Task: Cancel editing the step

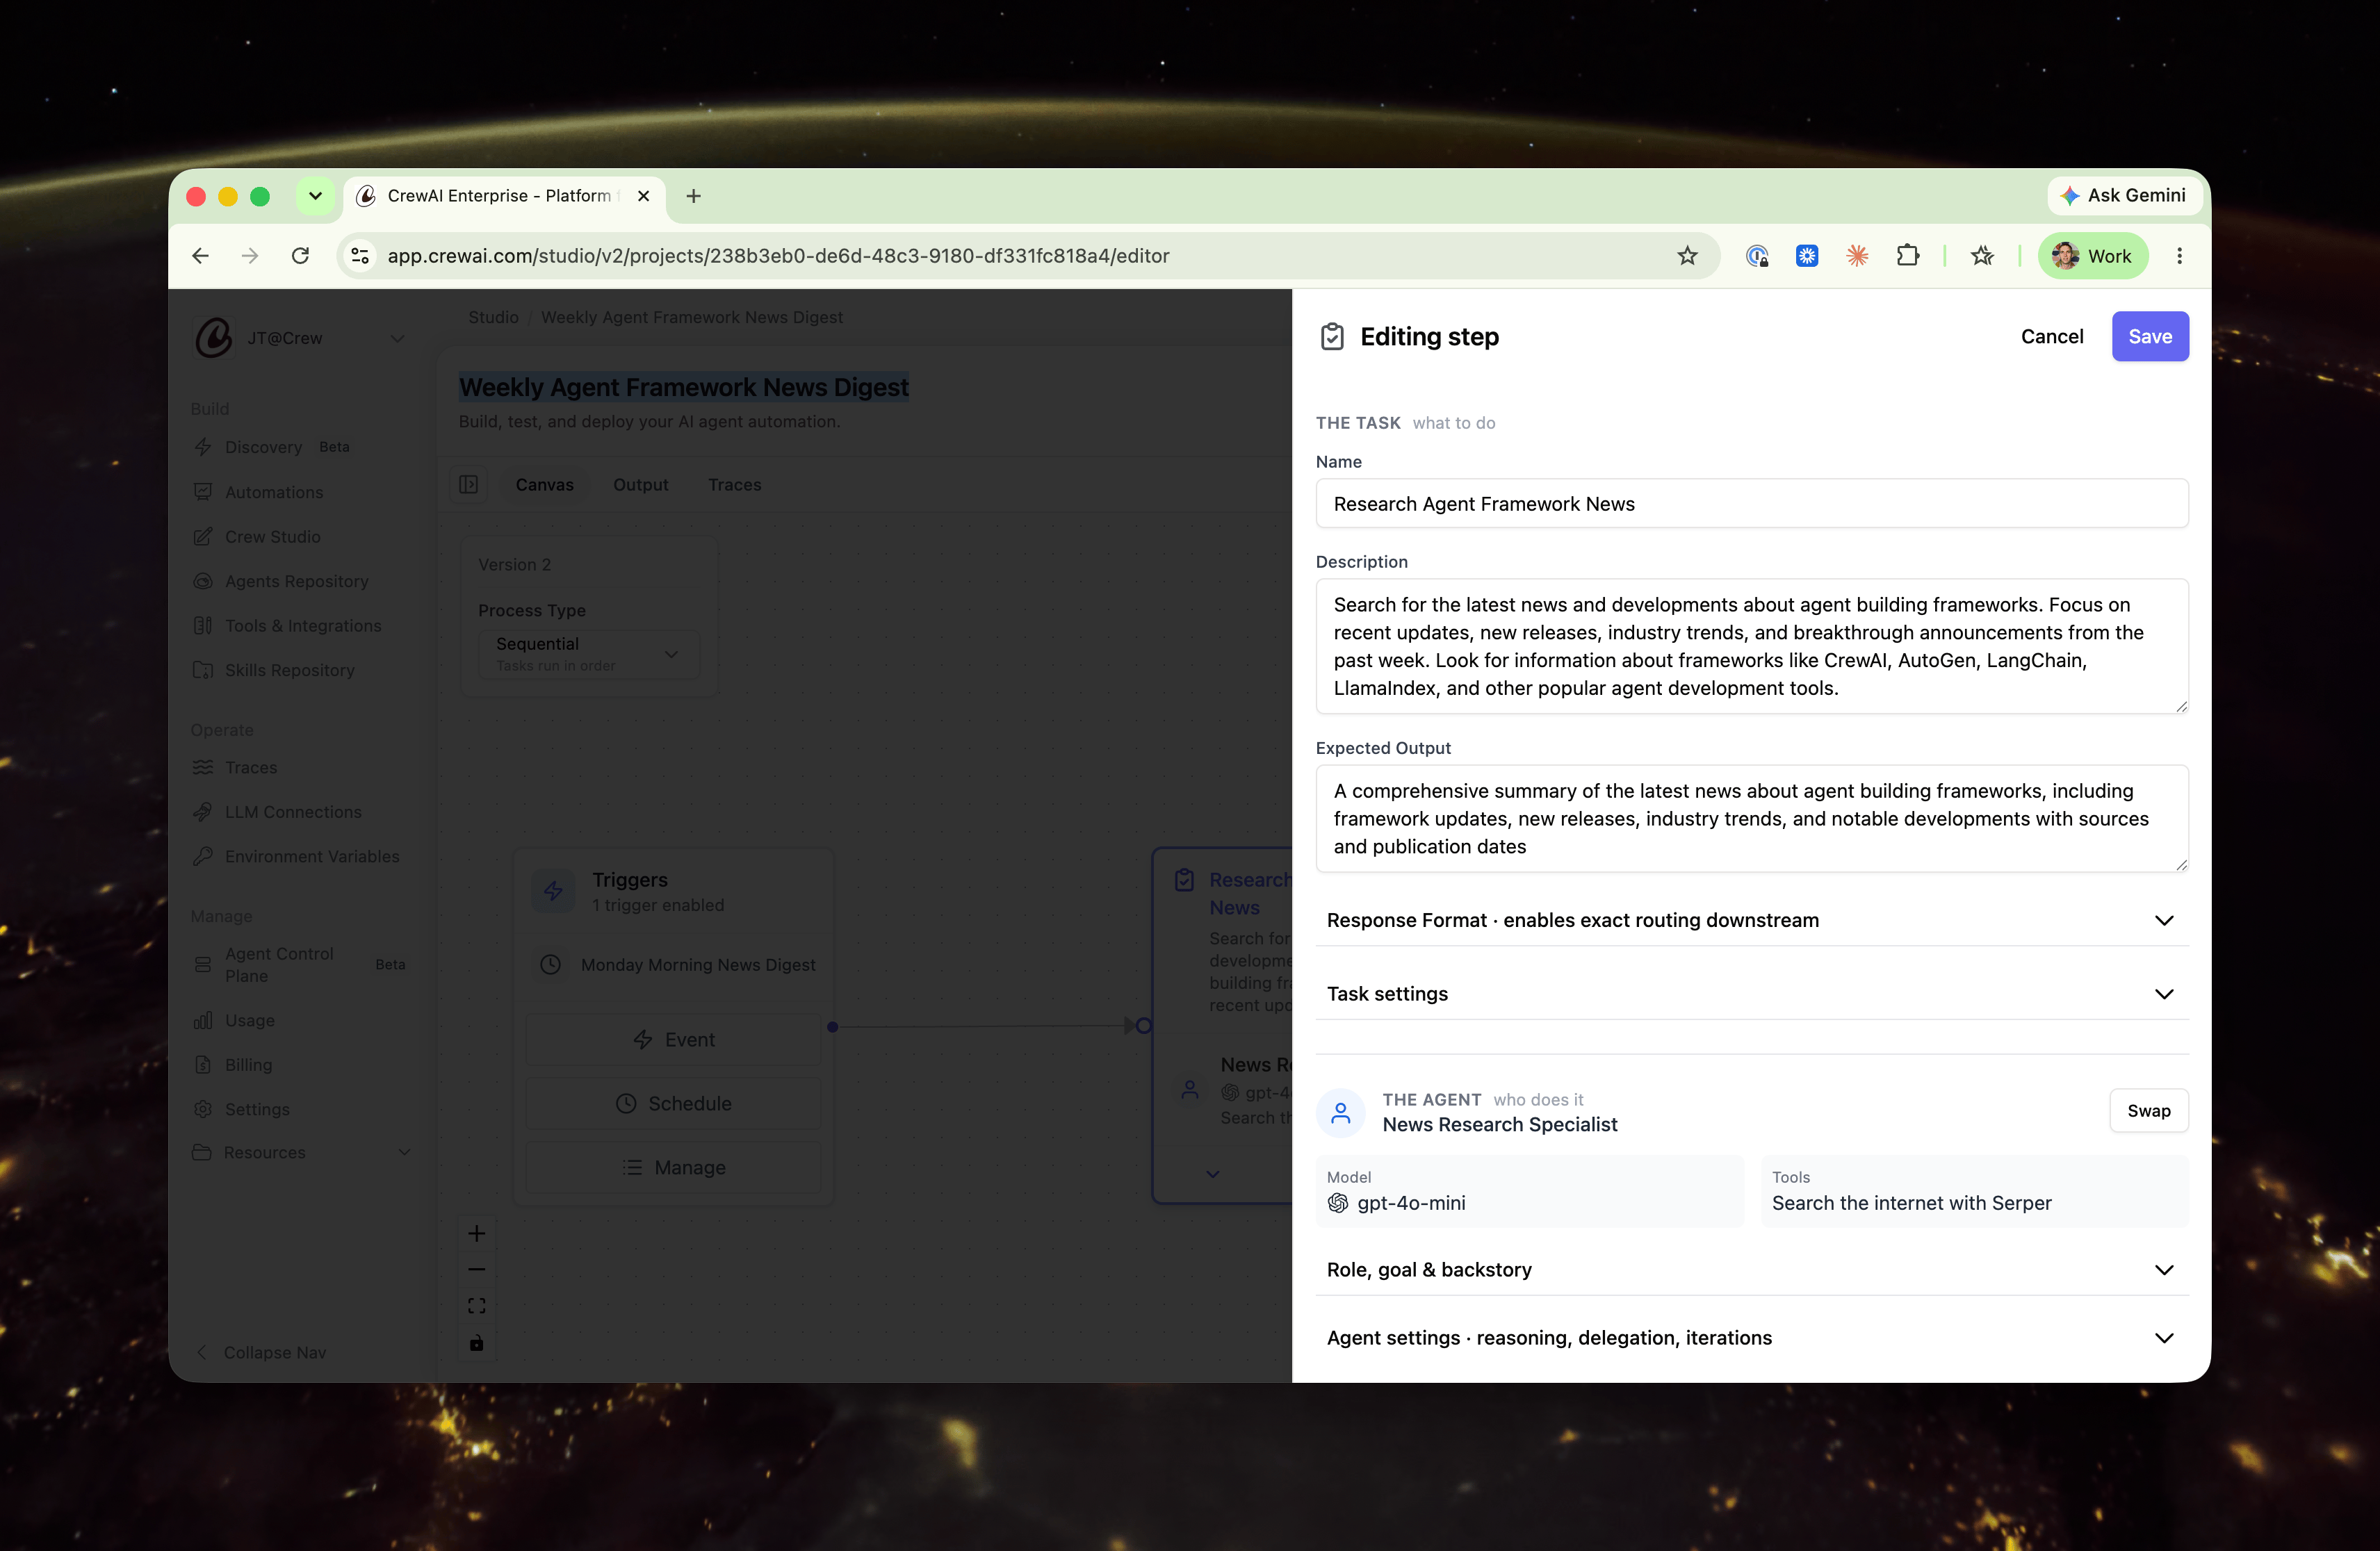Action: click(2052, 337)
